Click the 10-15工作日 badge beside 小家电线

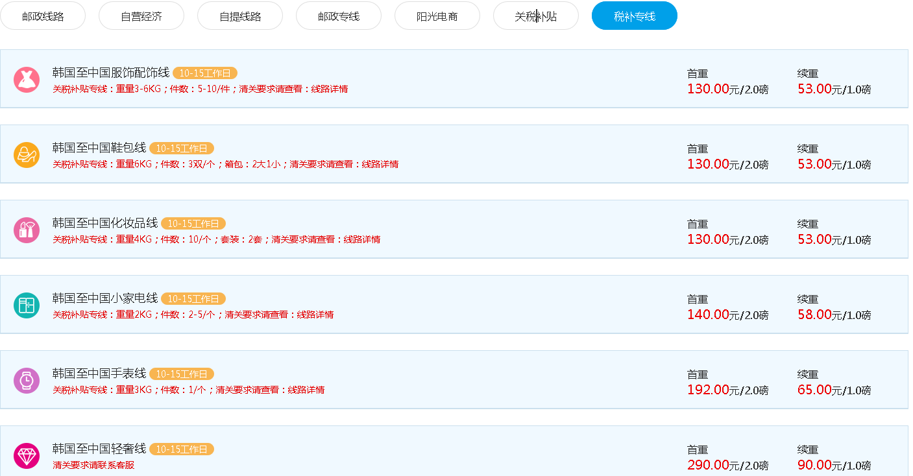click(193, 299)
